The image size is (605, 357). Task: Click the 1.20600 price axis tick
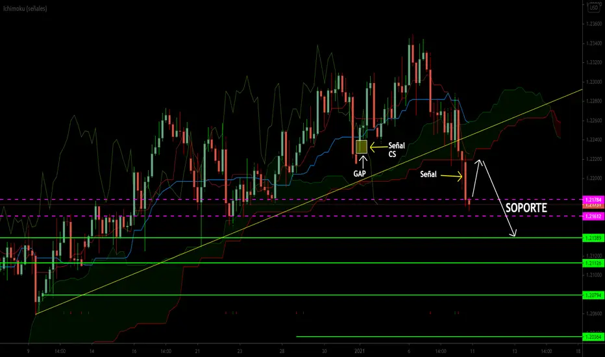pos(594,314)
